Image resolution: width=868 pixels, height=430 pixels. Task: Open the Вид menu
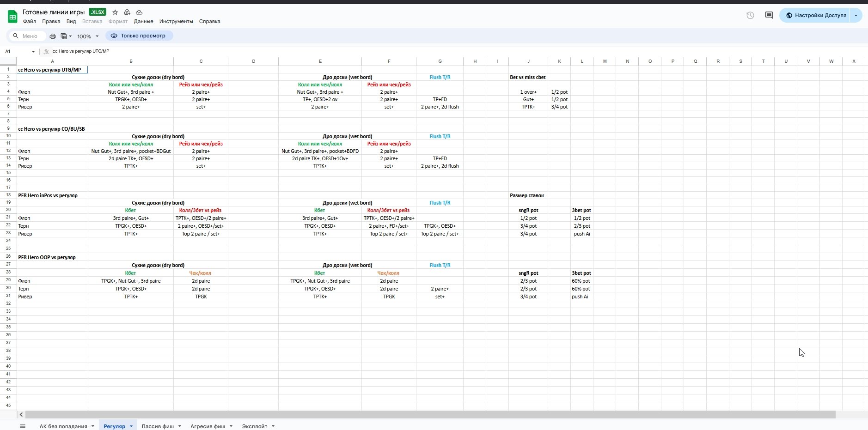pyautogui.click(x=71, y=21)
